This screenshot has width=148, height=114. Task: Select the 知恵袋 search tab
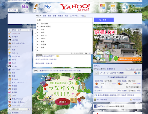pyautogui.click(x=61, y=16)
